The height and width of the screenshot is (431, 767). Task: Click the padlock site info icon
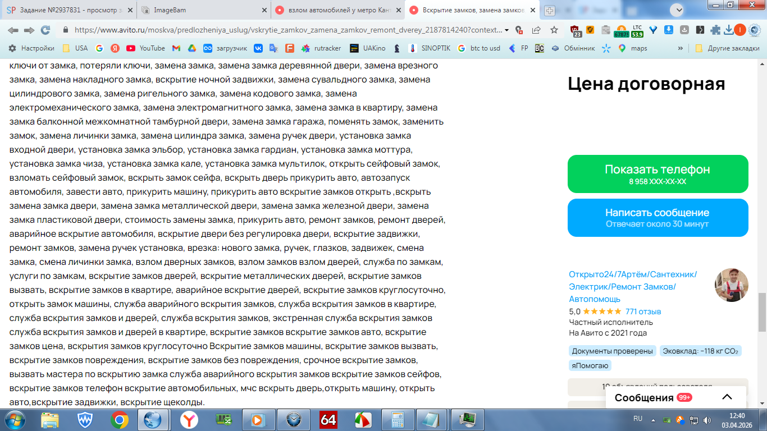66,30
